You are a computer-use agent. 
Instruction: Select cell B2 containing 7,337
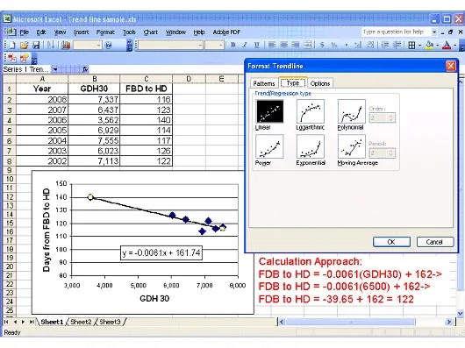[x=94, y=99]
